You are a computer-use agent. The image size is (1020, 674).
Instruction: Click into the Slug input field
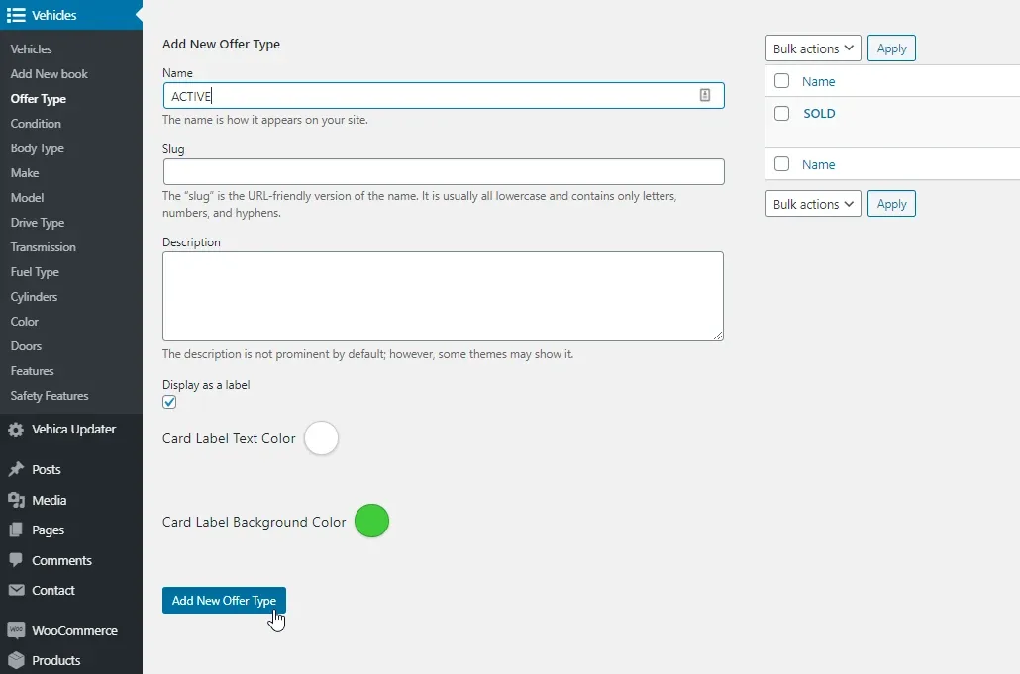click(444, 171)
